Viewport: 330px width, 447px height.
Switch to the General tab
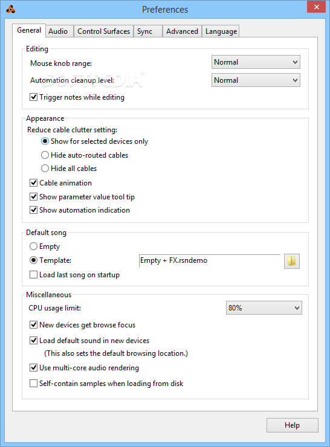[x=29, y=30]
